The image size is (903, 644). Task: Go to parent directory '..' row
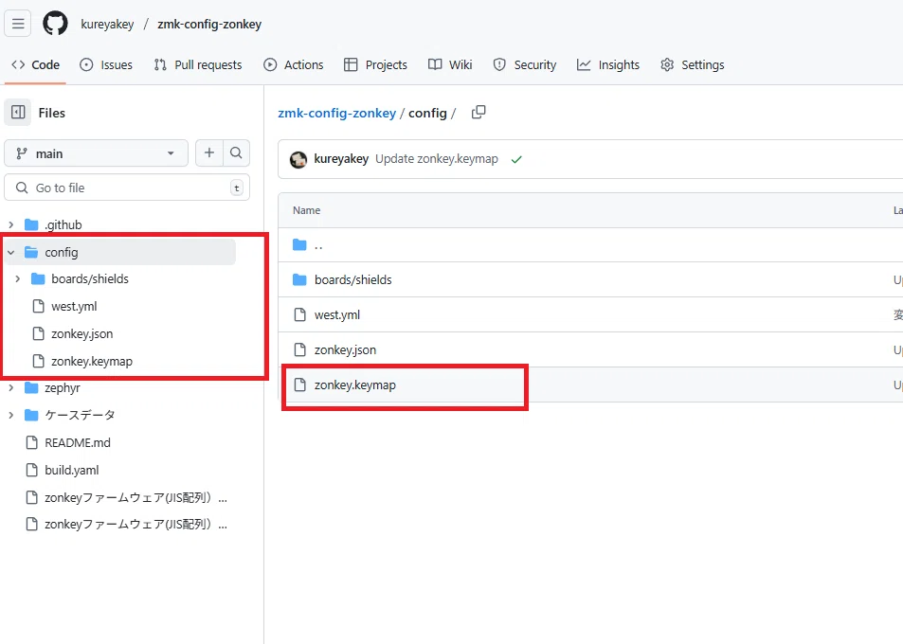coord(318,245)
